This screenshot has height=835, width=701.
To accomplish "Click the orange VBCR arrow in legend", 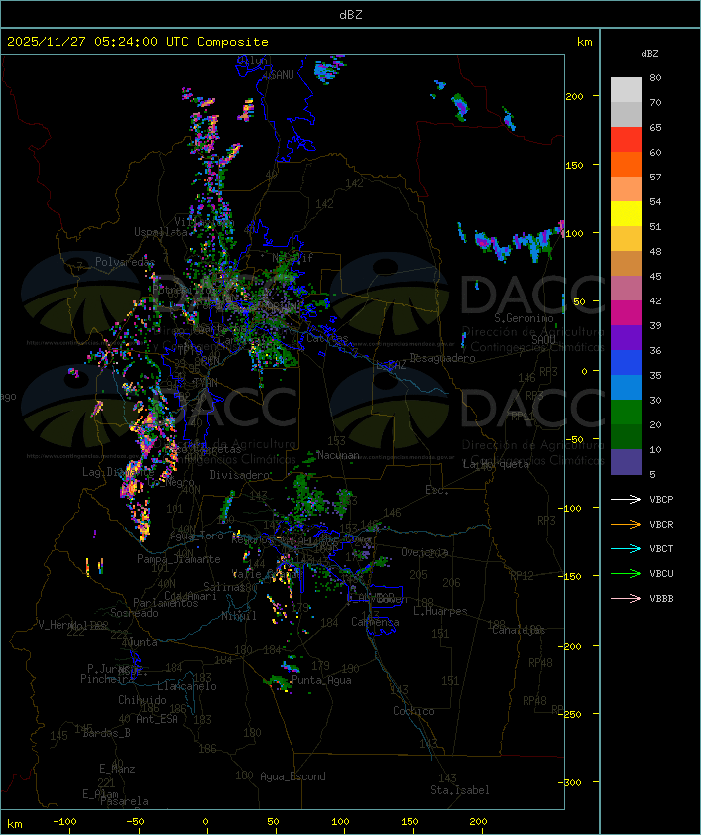I will coord(626,524).
